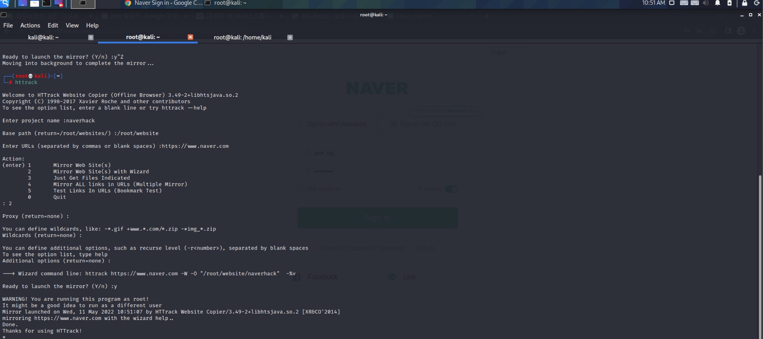Close the root@kali: ~ terminal tab

pos(191,37)
